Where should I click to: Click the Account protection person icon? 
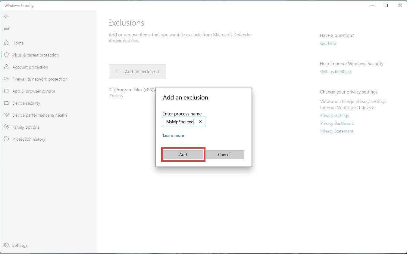(x=6, y=67)
